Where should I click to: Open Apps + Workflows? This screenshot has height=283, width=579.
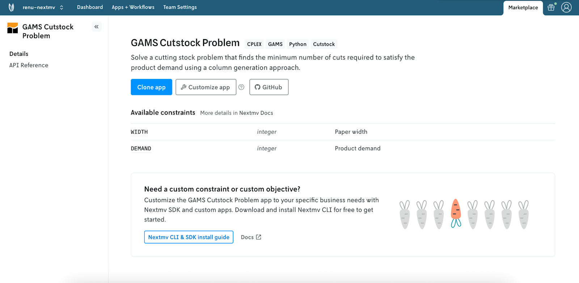(133, 7)
